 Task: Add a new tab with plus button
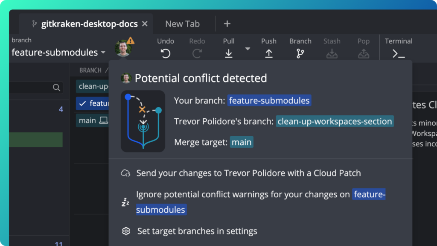(227, 24)
